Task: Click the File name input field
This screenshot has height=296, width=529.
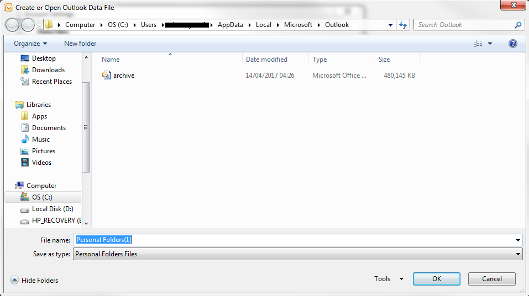Action: click(x=294, y=240)
